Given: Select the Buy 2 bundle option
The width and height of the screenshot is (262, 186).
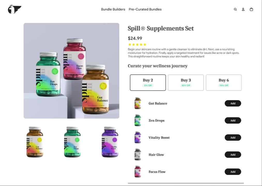Looking at the screenshot, I should coord(148,83).
